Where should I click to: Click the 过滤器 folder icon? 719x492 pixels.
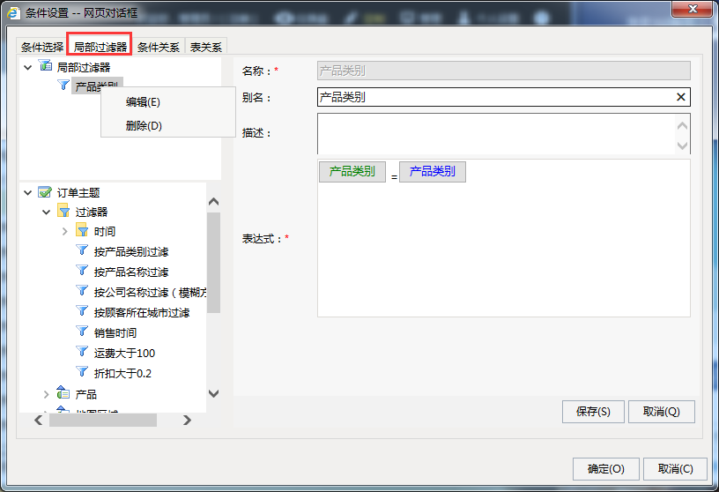pyautogui.click(x=63, y=211)
